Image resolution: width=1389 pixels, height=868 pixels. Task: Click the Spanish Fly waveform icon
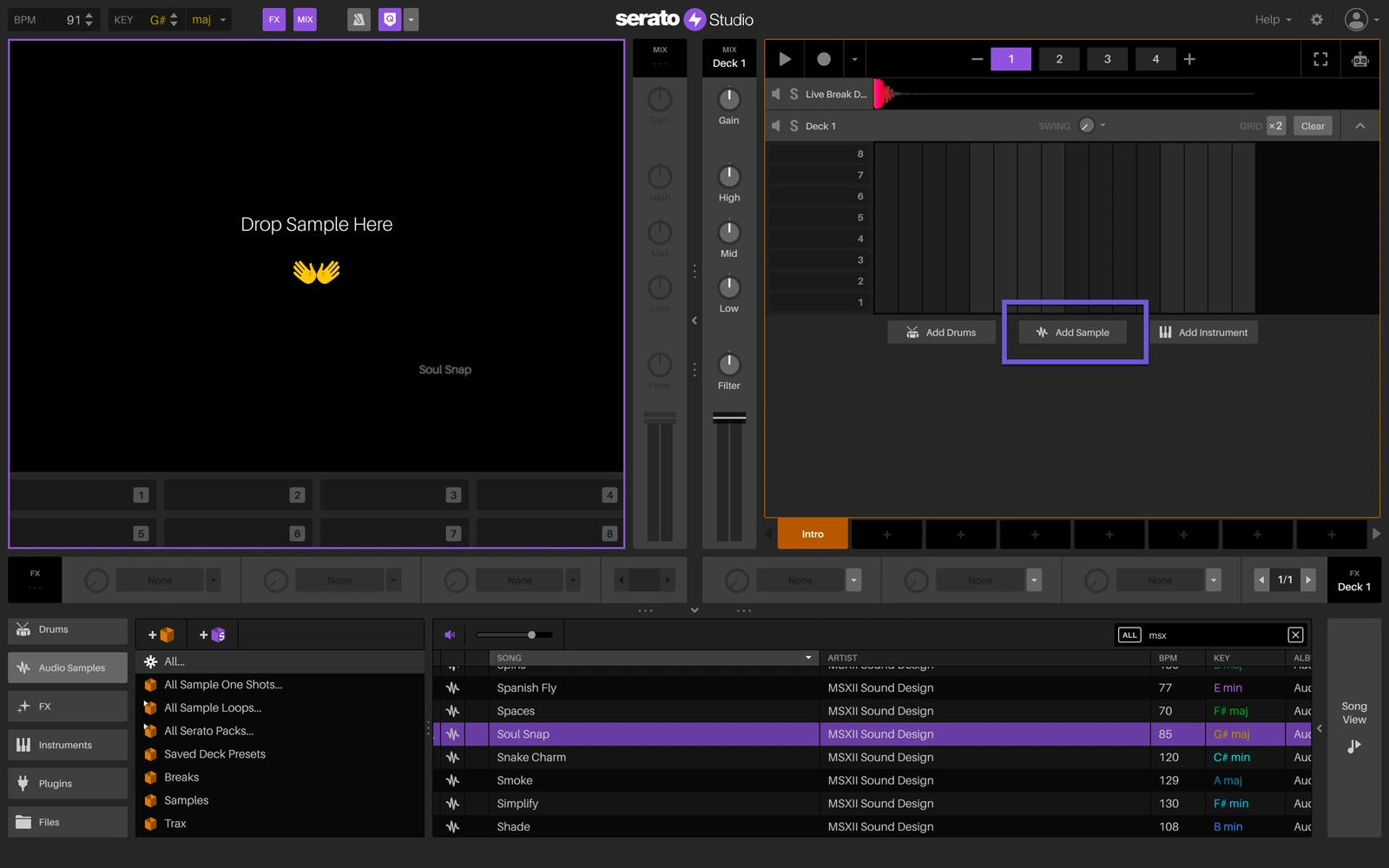[452, 688]
